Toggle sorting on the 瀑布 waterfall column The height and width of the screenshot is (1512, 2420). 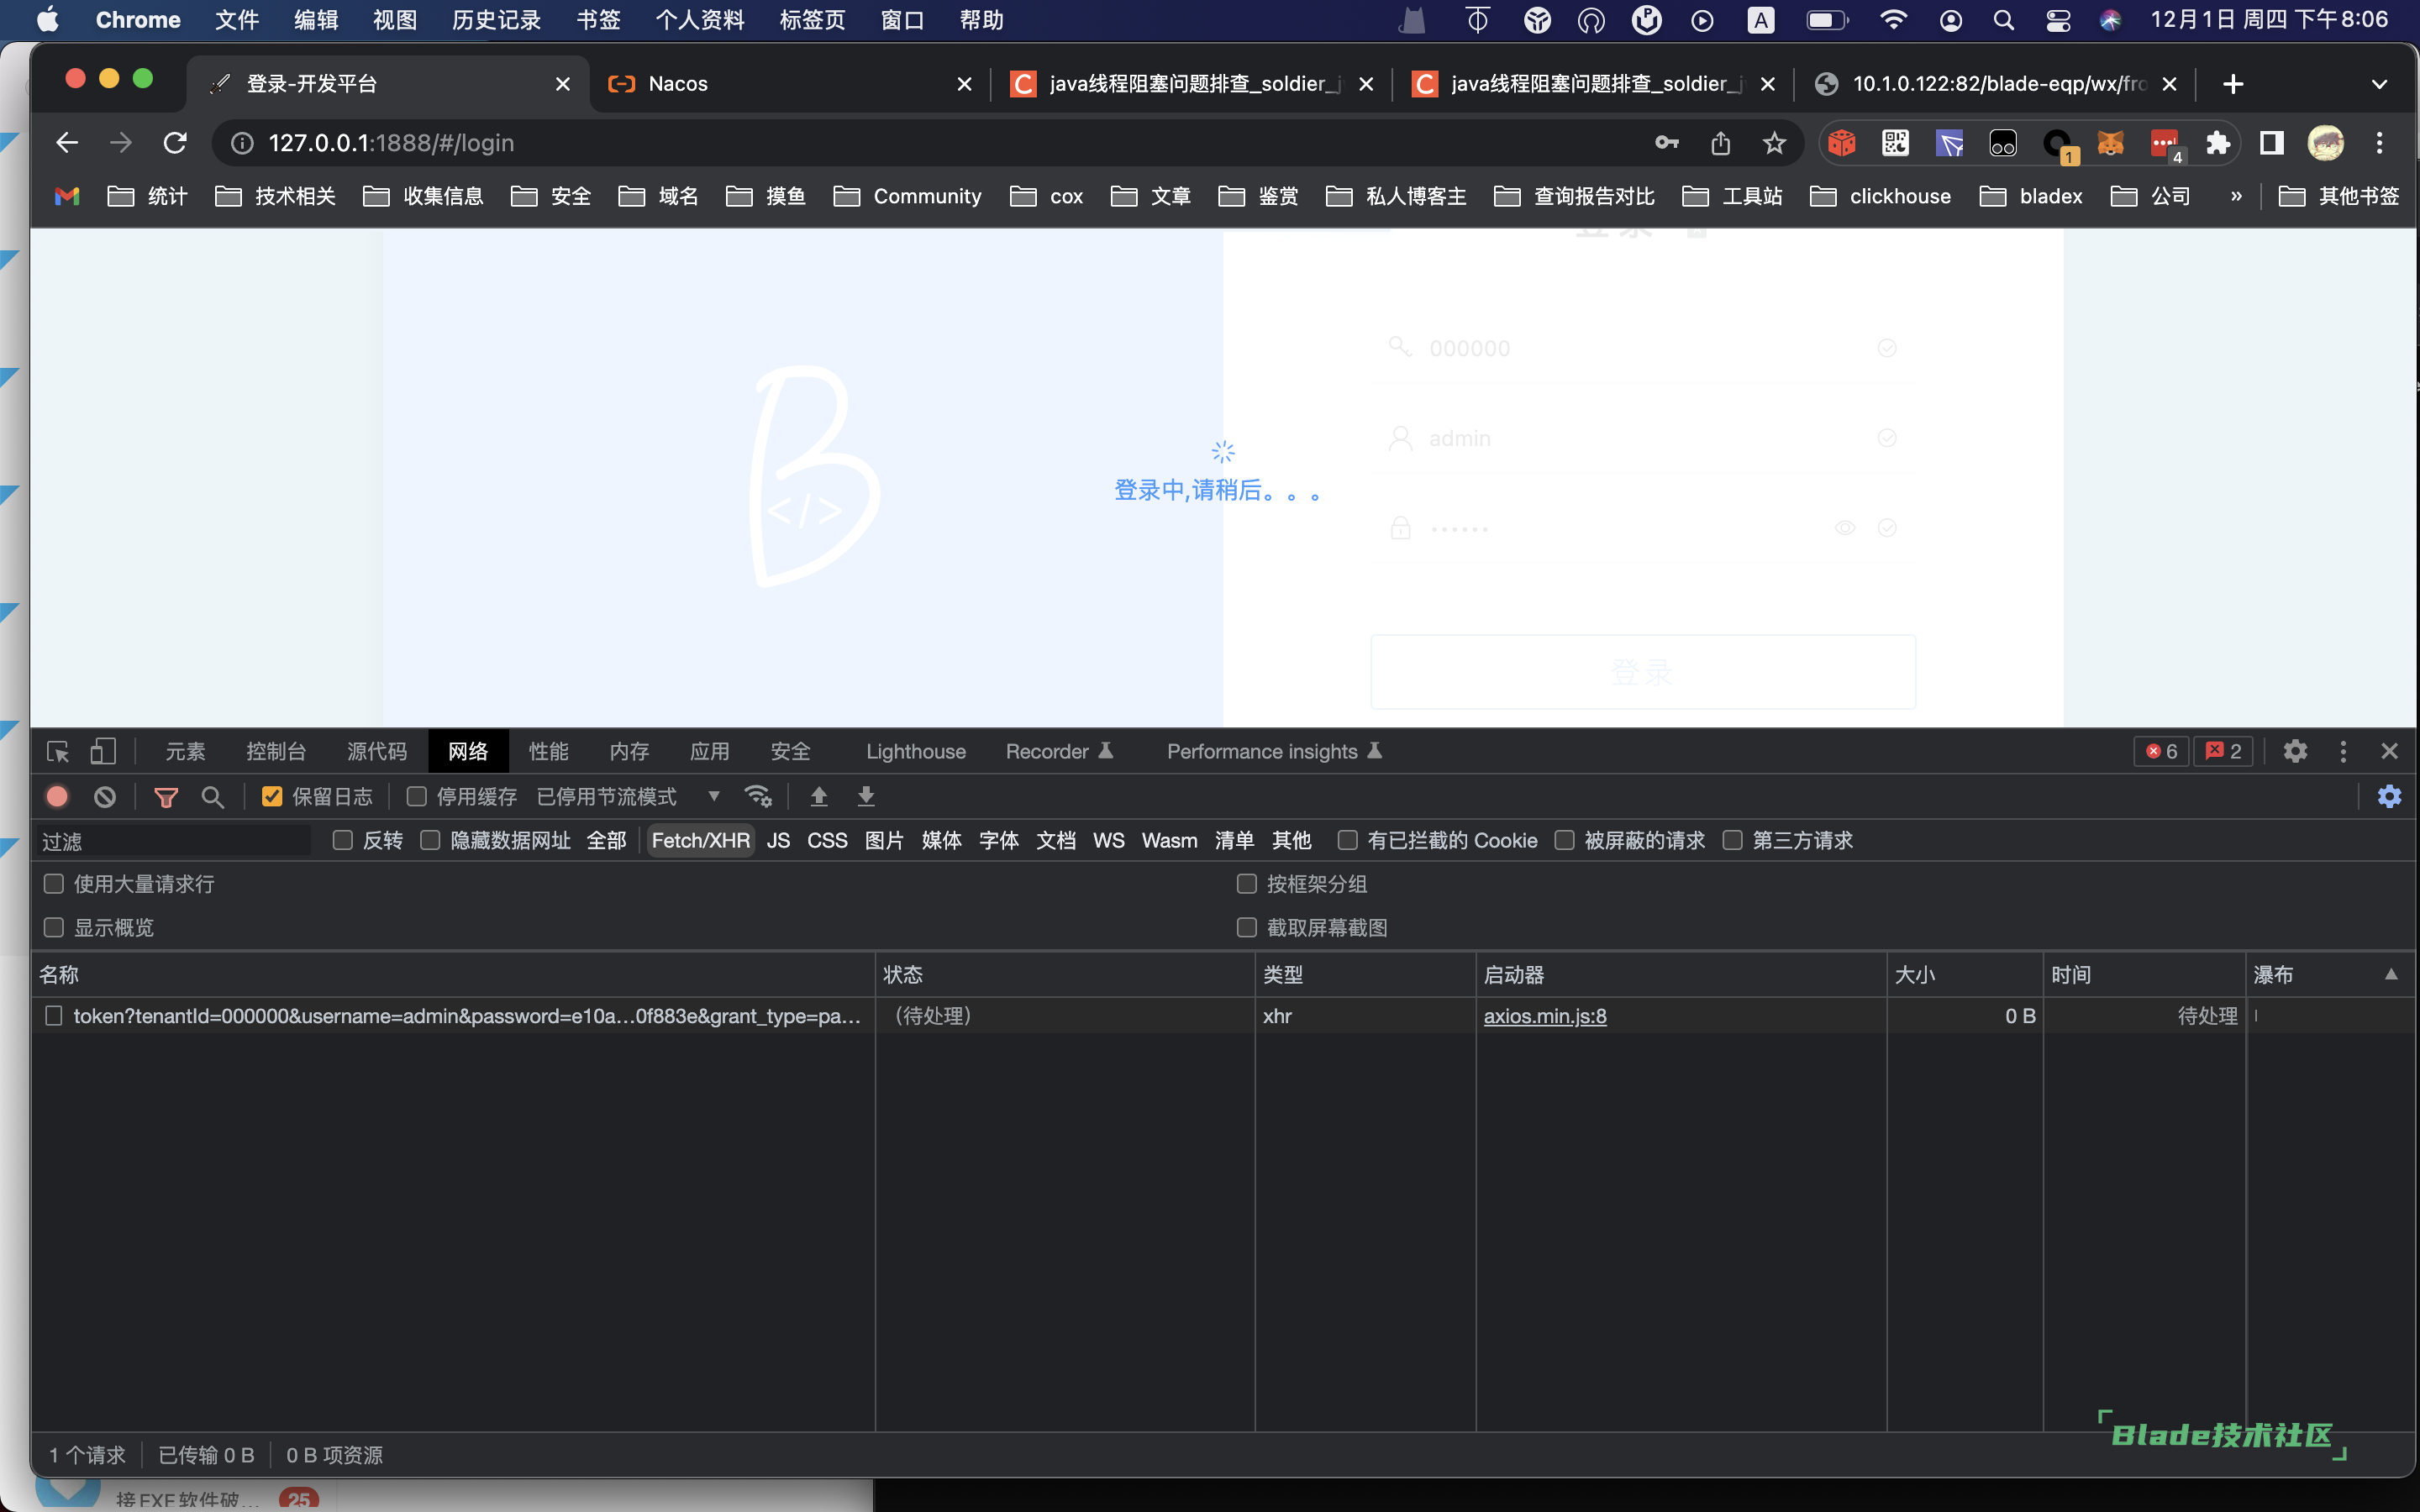point(2330,974)
